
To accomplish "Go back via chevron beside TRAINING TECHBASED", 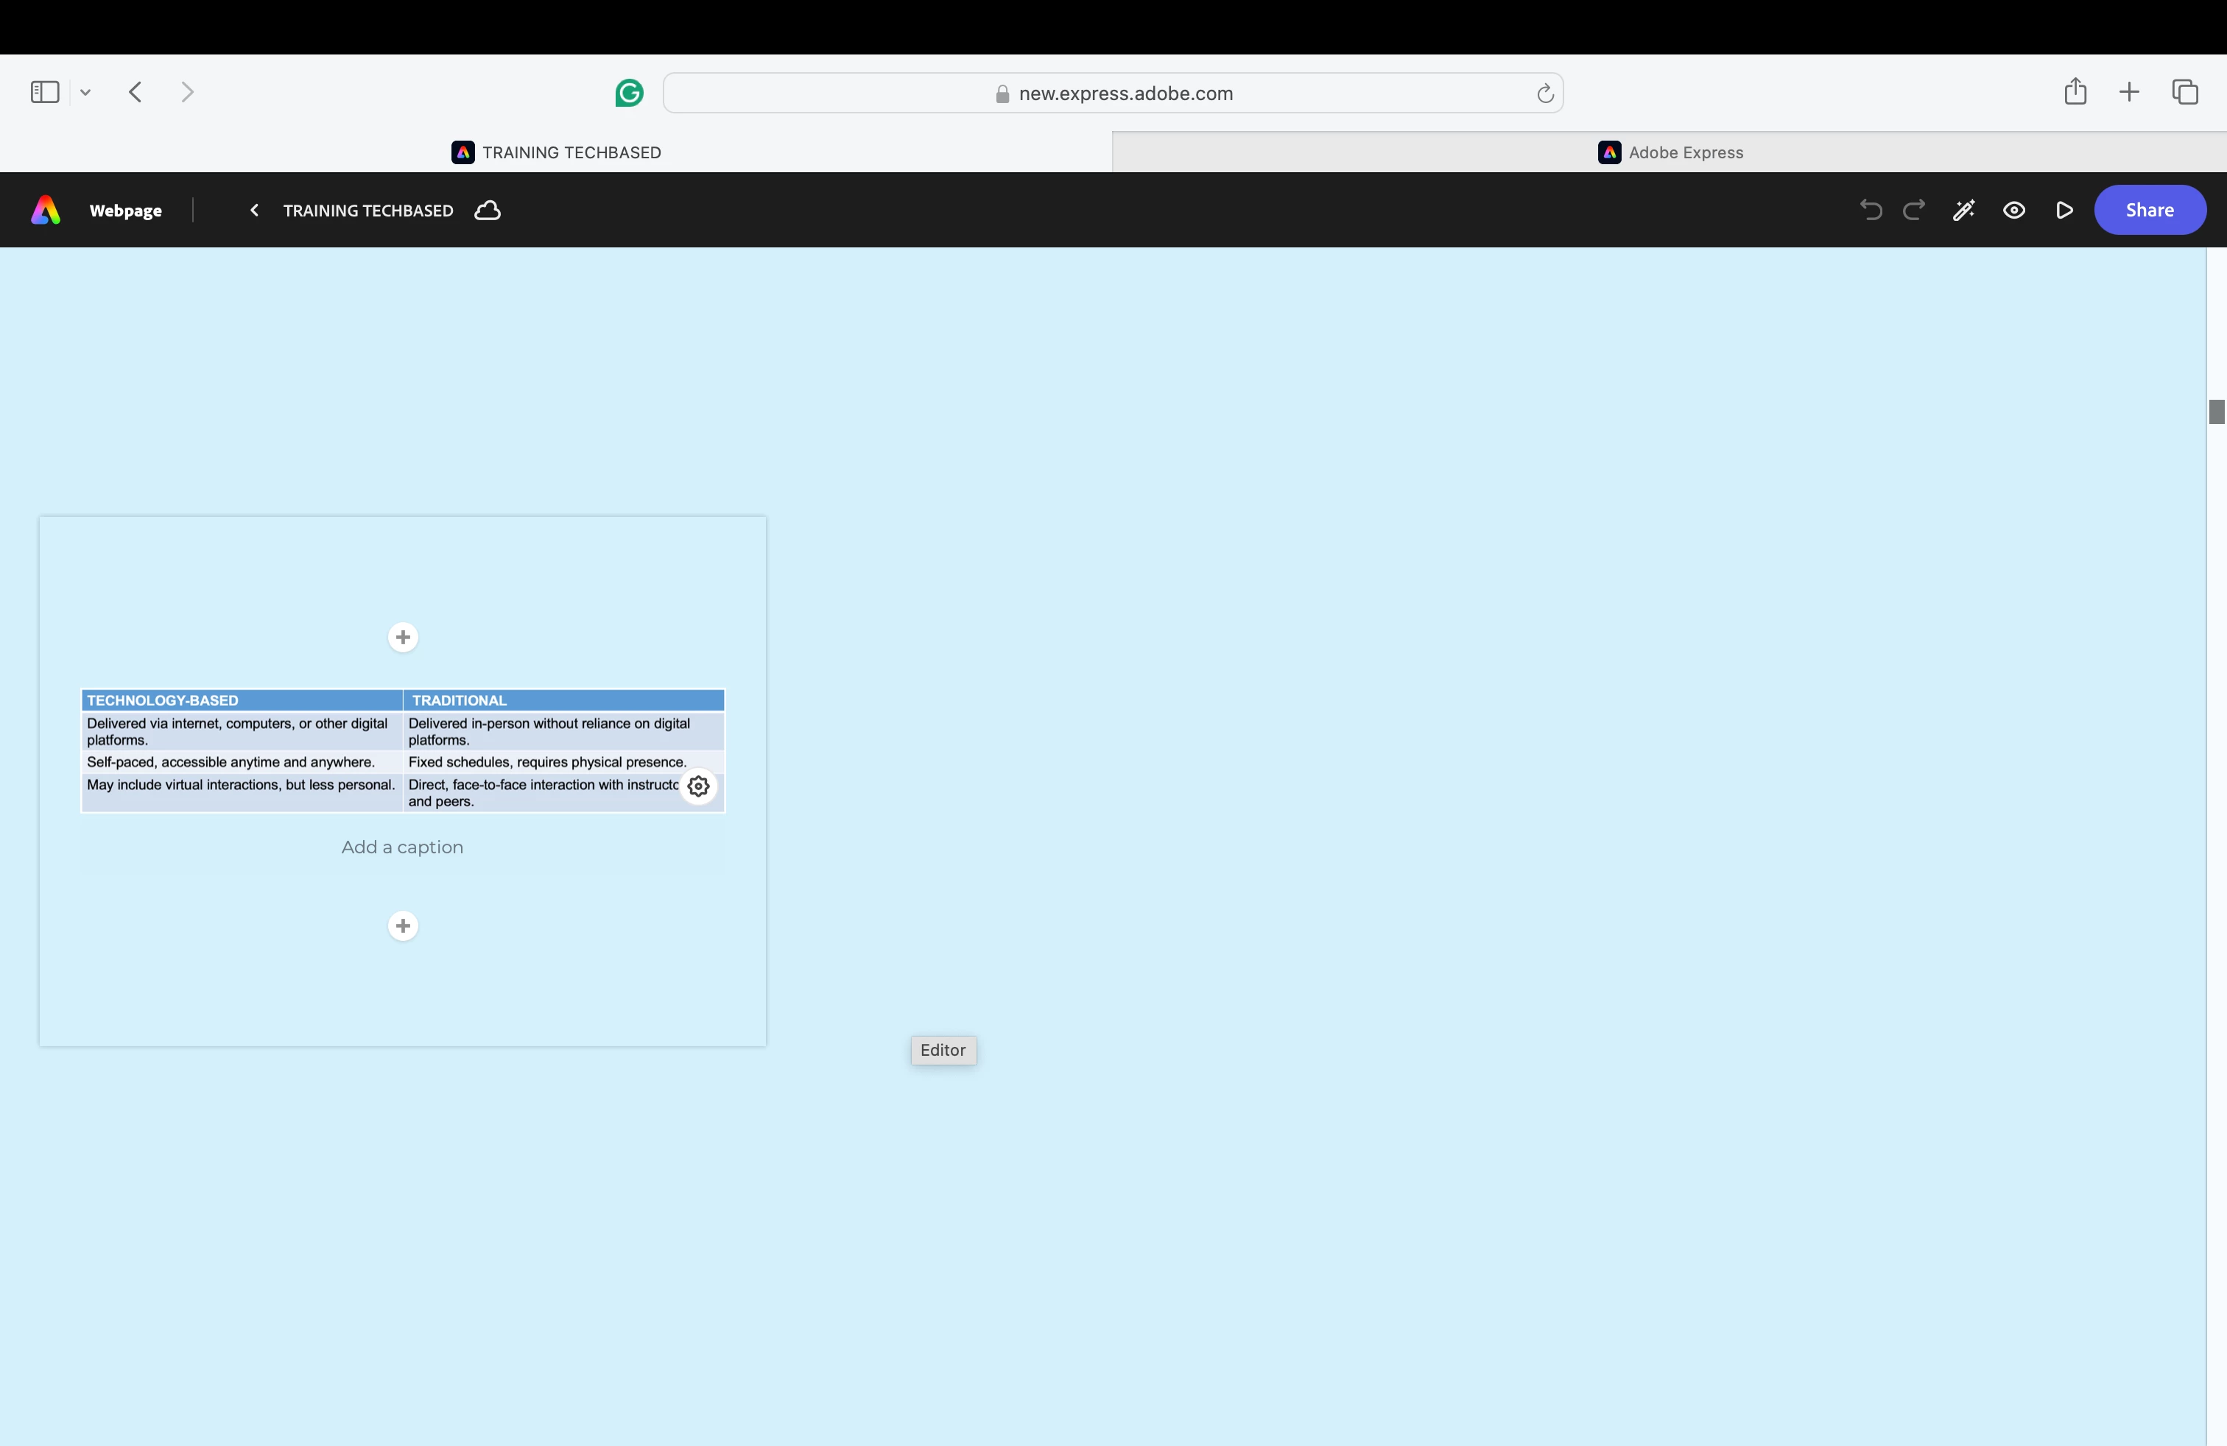I will pyautogui.click(x=253, y=211).
